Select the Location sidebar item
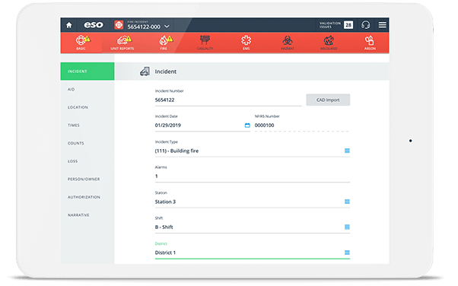Screen dimensions: 458x286 point(87,107)
